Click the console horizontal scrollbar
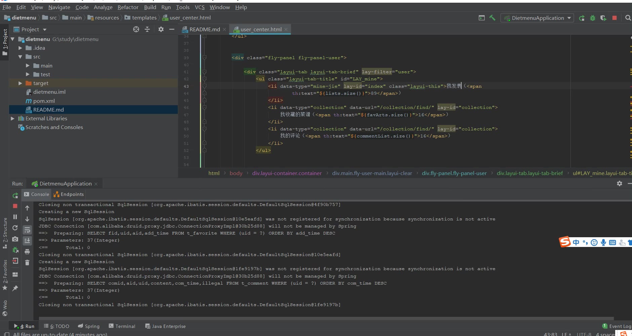 326,318
